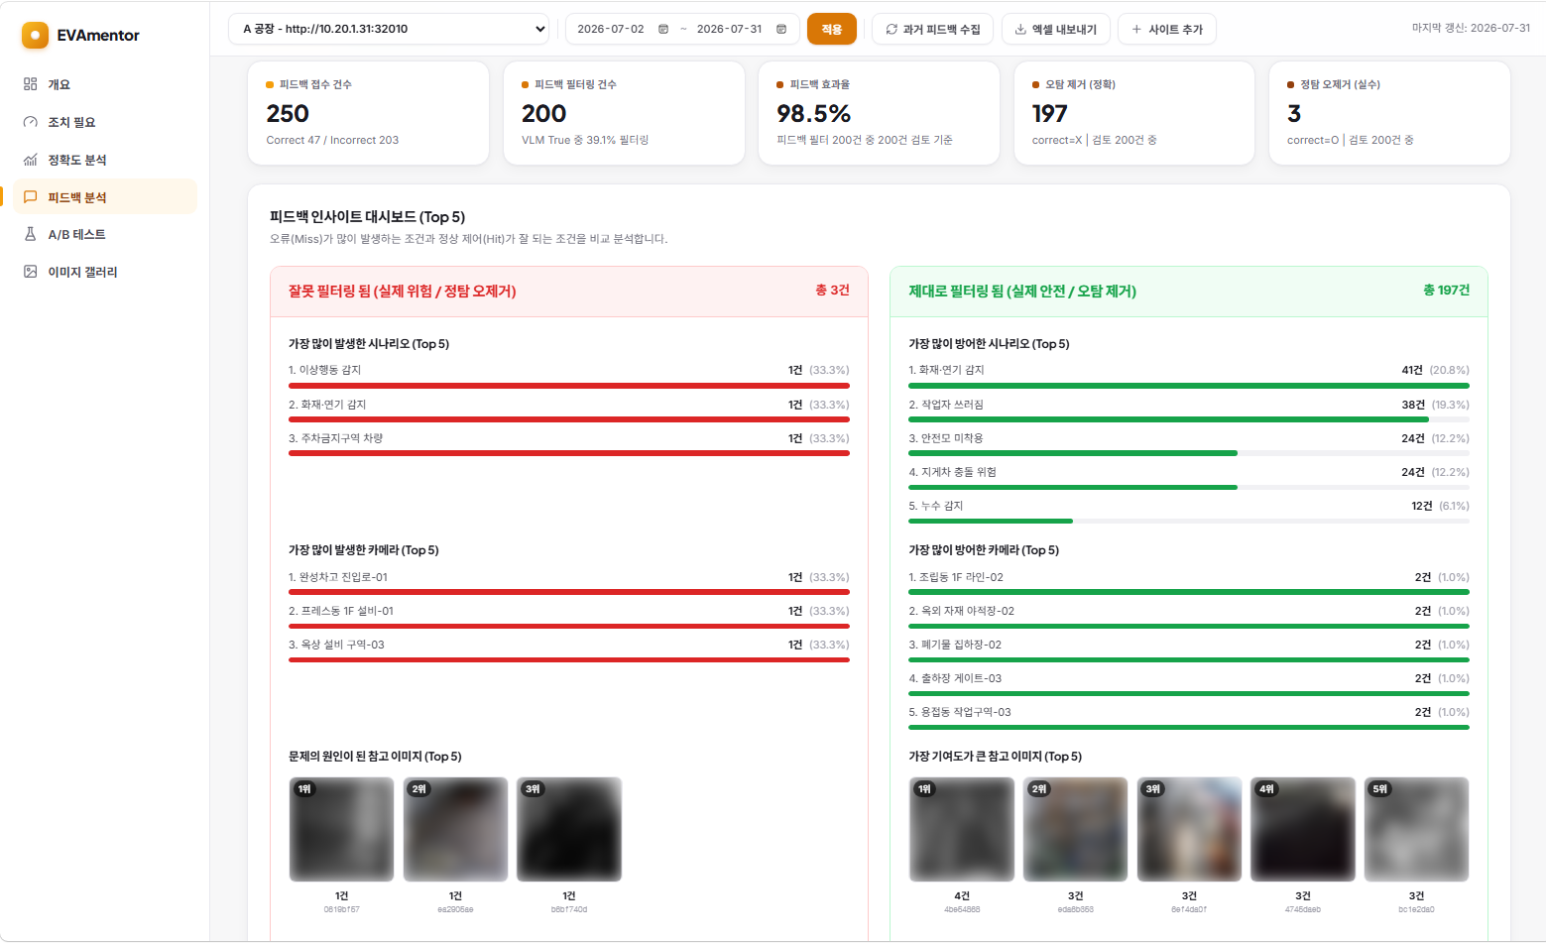The width and height of the screenshot is (1546, 943).
Task: Click the plus icon on 사이트 추가
Action: pyautogui.click(x=1136, y=29)
